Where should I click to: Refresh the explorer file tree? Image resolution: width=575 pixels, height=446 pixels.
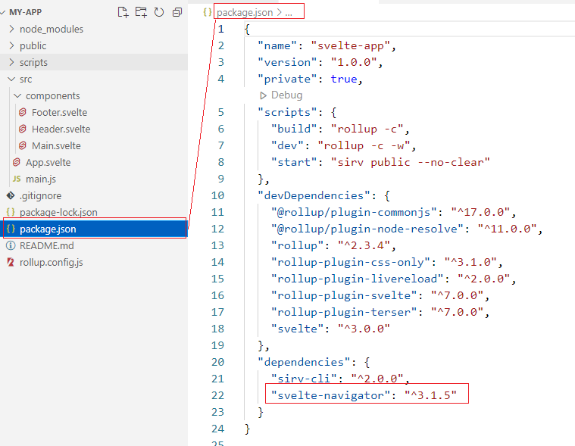coord(159,12)
